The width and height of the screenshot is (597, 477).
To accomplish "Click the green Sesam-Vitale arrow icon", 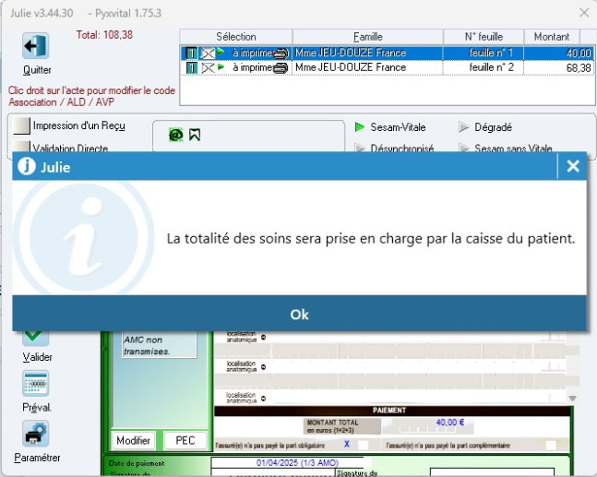I will click(360, 127).
